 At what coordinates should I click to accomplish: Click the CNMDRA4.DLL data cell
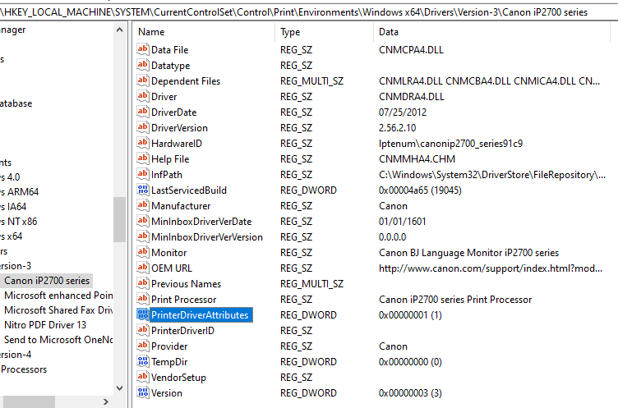(412, 97)
